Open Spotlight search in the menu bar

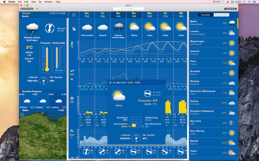tap(249, 2)
